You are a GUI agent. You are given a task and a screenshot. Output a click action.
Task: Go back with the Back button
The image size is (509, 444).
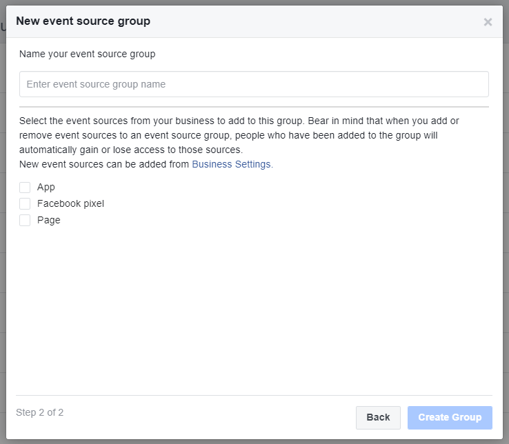(x=378, y=417)
